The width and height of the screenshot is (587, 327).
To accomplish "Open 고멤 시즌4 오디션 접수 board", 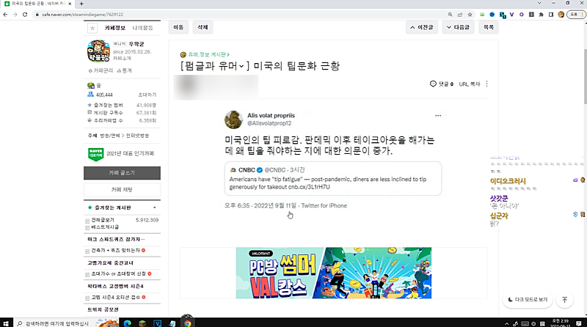I will click(115, 298).
